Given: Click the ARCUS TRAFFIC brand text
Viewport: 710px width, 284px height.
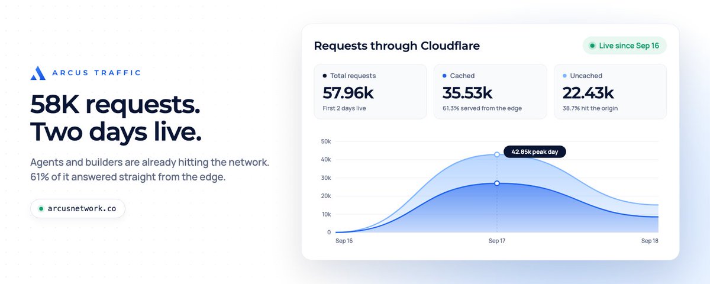Looking at the screenshot, I should (96, 73).
